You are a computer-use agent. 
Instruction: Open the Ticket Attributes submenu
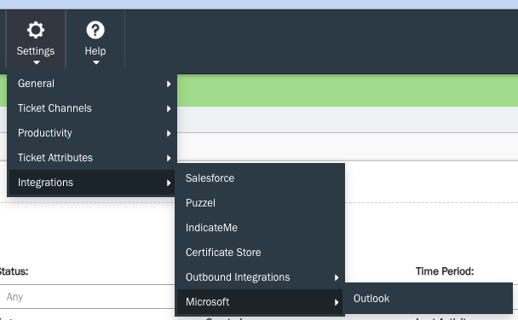[x=92, y=158]
